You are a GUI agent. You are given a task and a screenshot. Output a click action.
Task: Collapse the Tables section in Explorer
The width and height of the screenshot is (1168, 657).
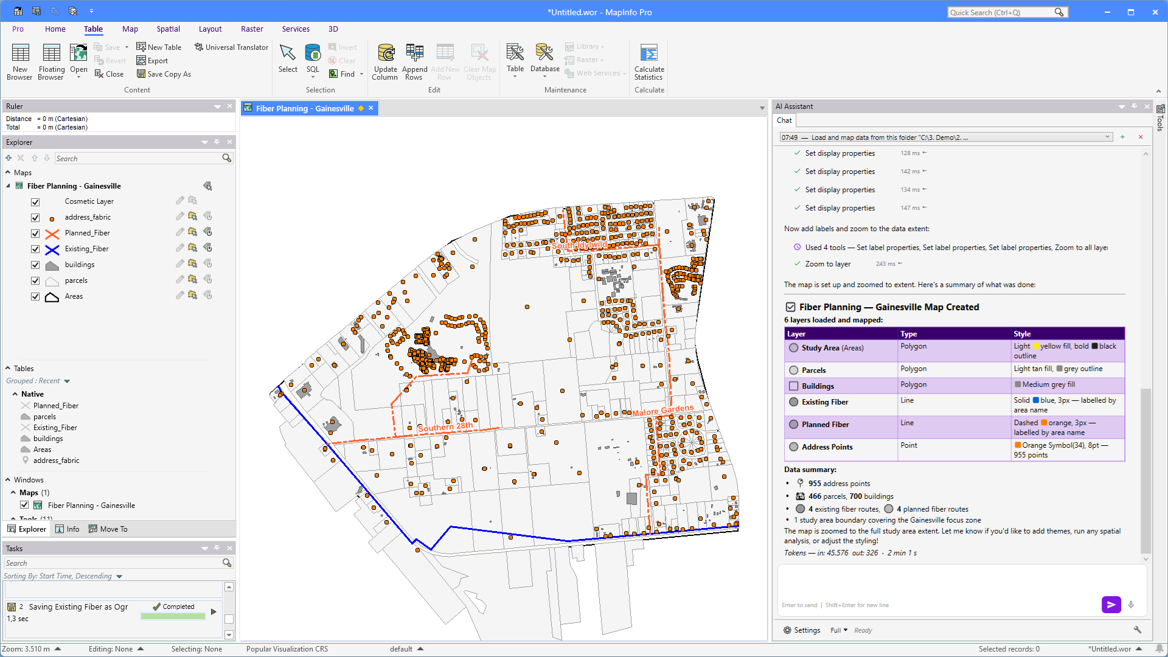pyautogui.click(x=8, y=368)
